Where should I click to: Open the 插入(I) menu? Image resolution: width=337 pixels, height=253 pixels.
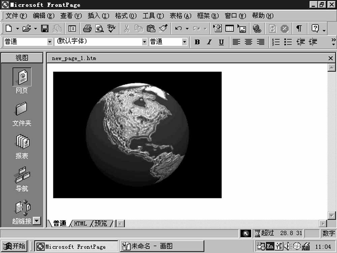[98, 16]
